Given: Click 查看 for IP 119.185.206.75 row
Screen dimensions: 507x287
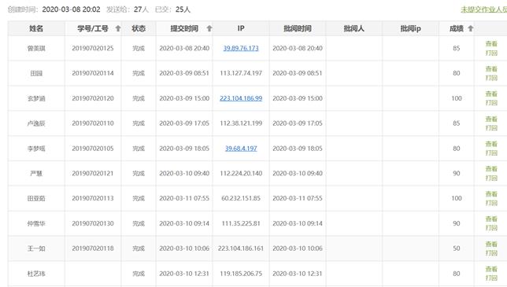Looking at the screenshot, I should 491,269.
